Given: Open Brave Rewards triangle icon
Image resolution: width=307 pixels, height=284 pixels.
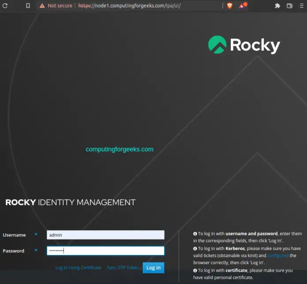Looking at the screenshot, I should coord(242,6).
